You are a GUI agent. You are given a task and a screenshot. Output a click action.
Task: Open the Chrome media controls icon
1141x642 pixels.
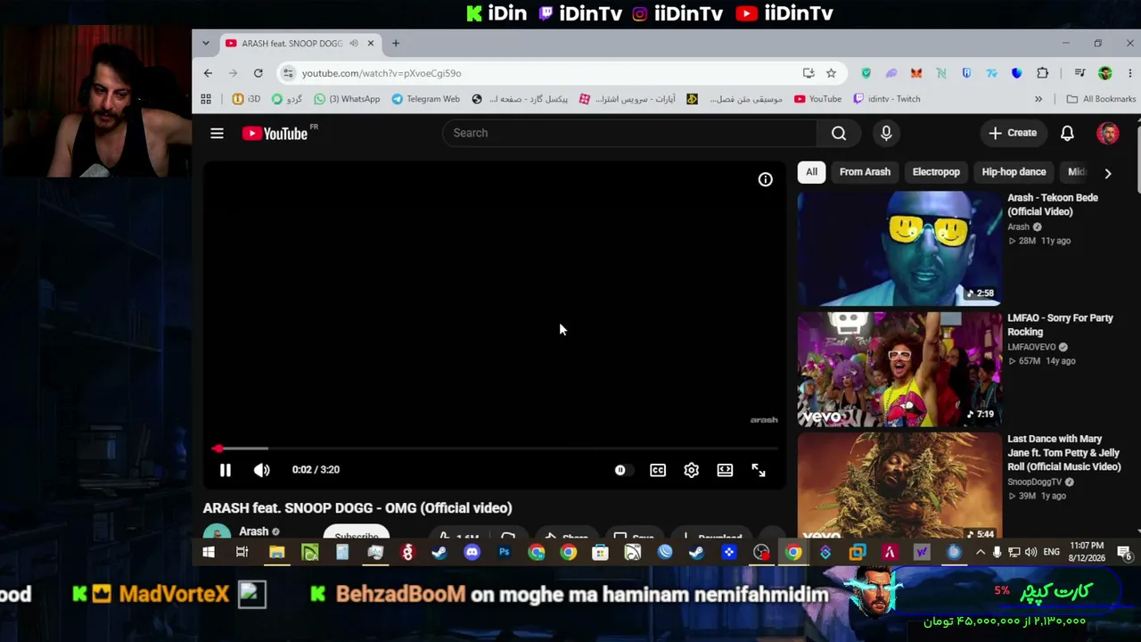pyautogui.click(x=1079, y=73)
